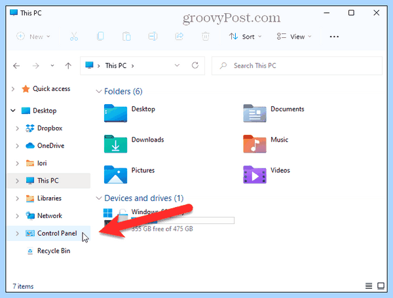The width and height of the screenshot is (393, 298).
Task: Open the New dropdown menu
Action: (x=33, y=37)
